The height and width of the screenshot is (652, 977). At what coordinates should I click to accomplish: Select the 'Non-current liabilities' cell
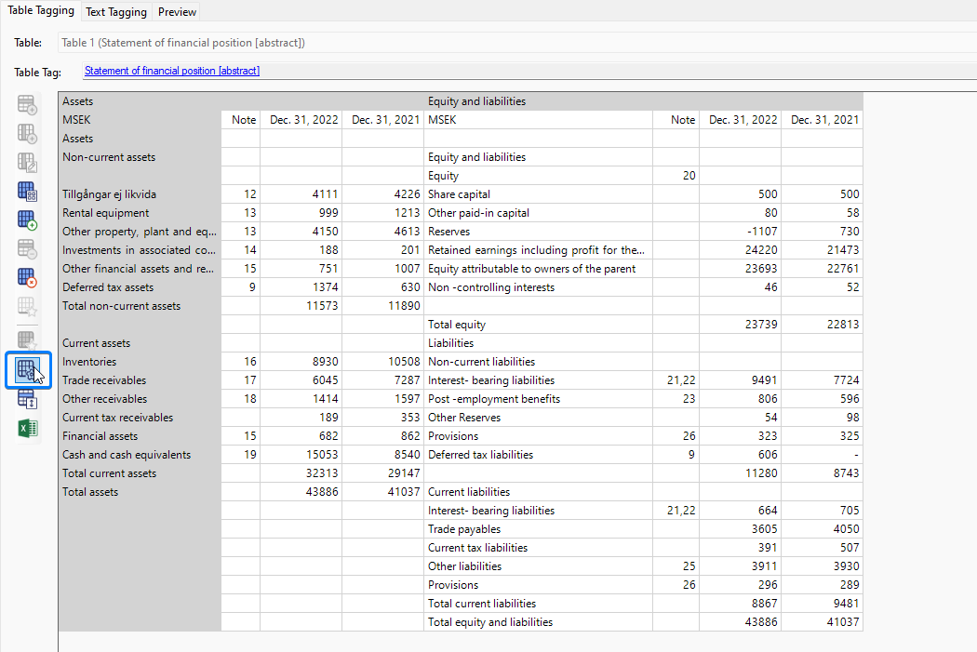pos(539,362)
